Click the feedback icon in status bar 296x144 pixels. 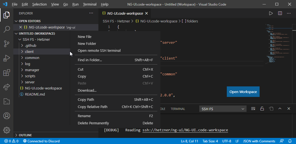click(x=282, y=141)
